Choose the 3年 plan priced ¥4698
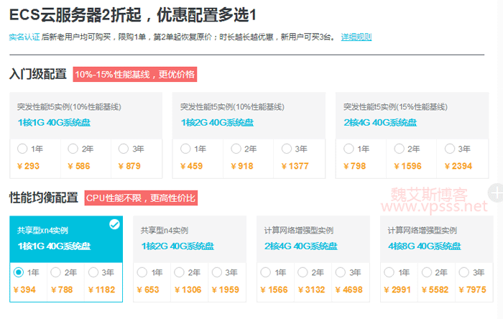Viewport: 503px width, 319px height. click(x=341, y=272)
